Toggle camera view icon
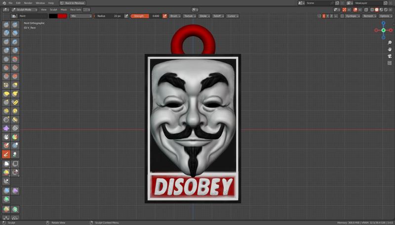 pos(390,56)
